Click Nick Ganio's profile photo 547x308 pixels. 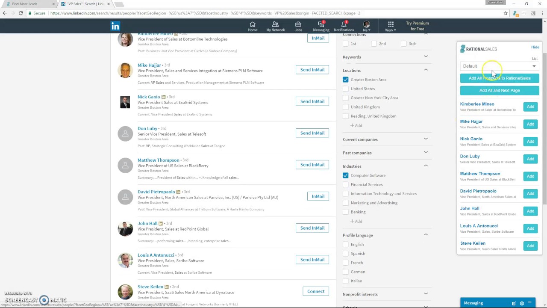tap(125, 102)
